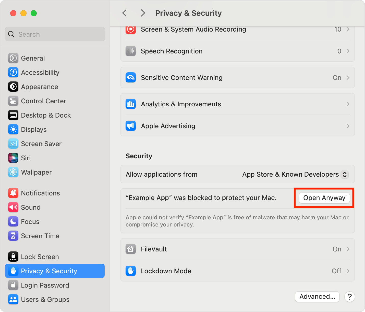
Task: Open the Allow applications from dropdown
Action: [345, 174]
